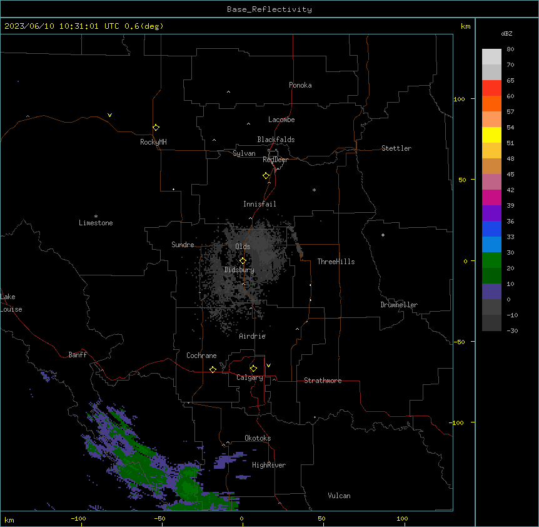Click the HighRiver label
Viewport: 539px width, 527px height.
tap(269, 465)
